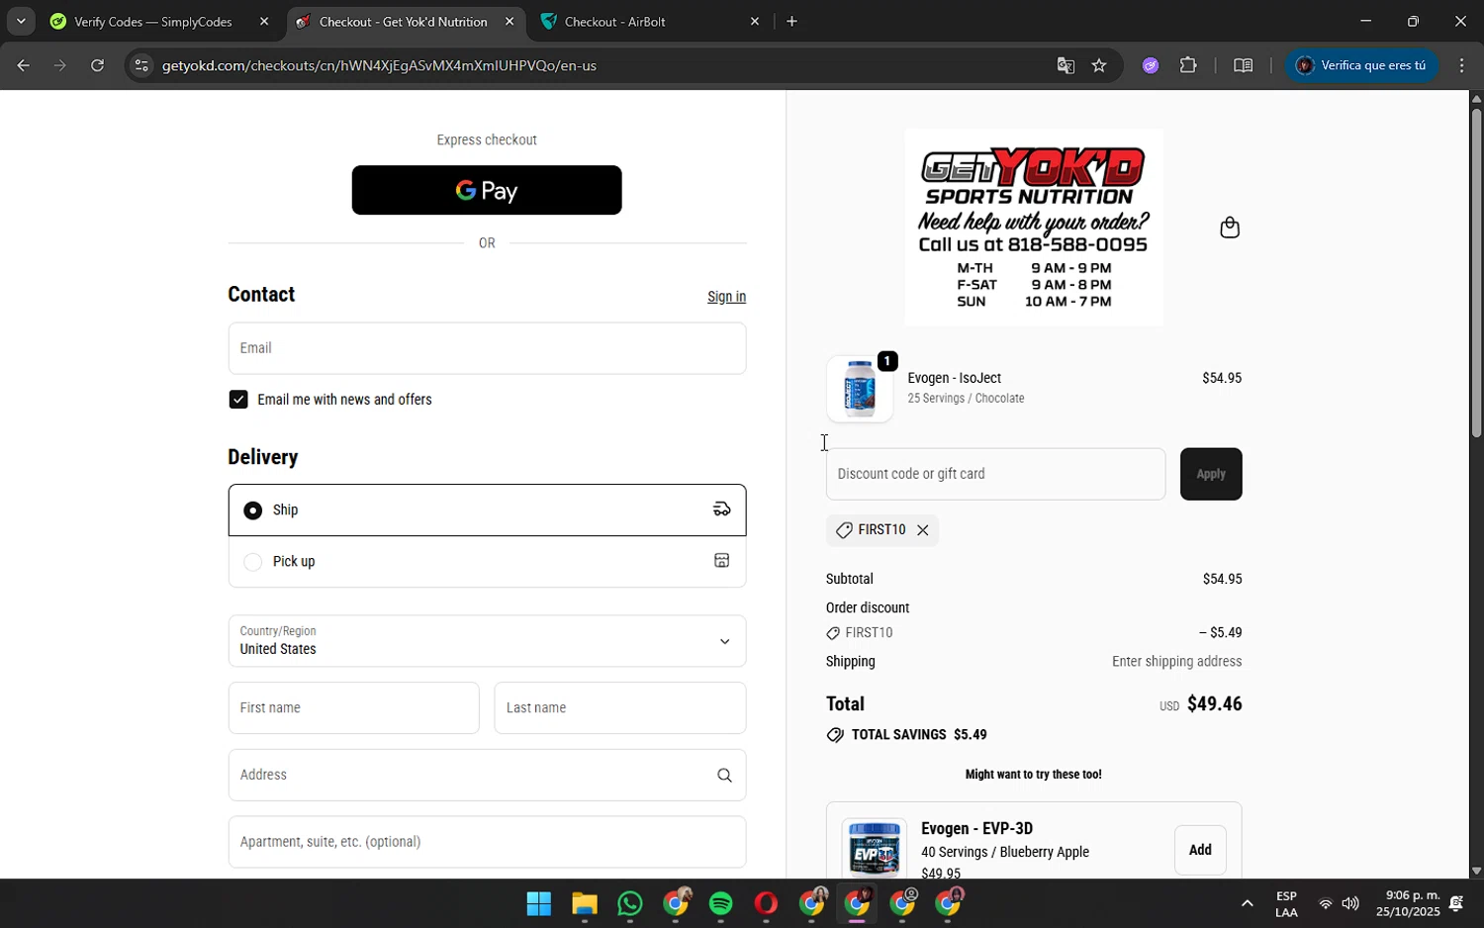Image resolution: width=1484 pixels, height=928 pixels.
Task: Open the Extensions puzzle icon
Action: (x=1188, y=65)
